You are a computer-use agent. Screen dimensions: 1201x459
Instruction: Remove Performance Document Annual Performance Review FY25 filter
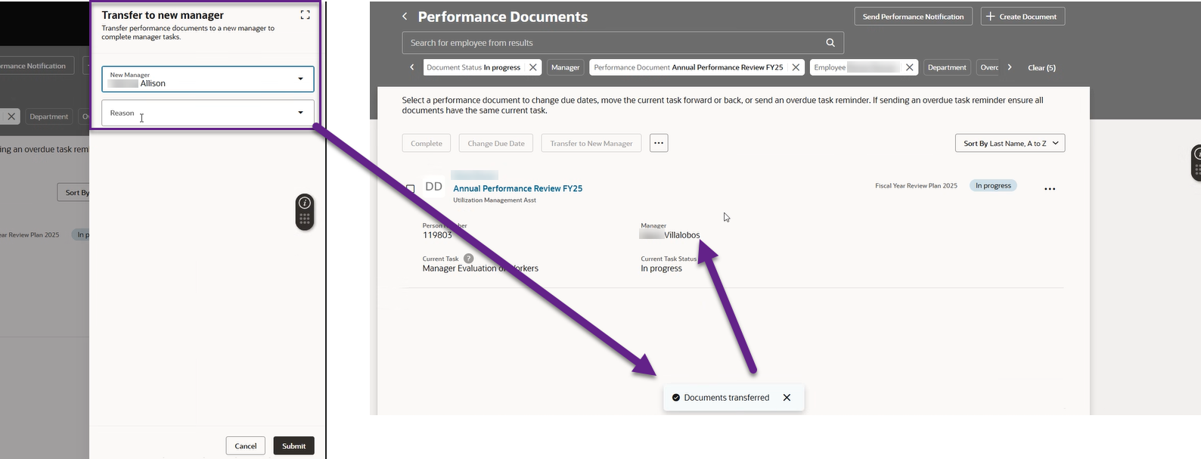[796, 67]
